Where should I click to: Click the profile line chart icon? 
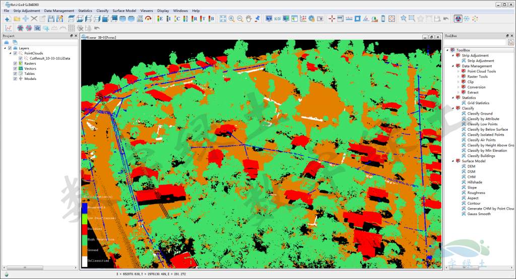click(x=8, y=28)
